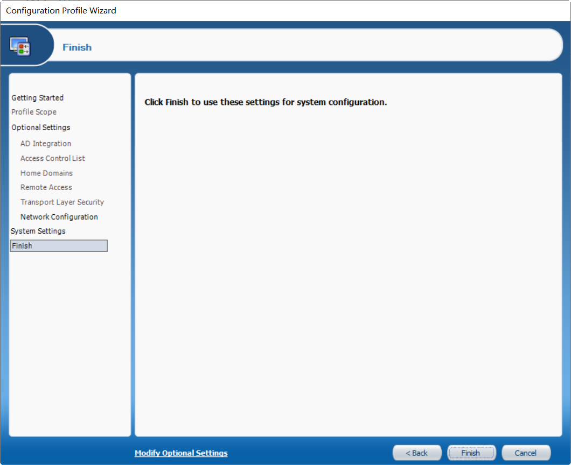Select Optional Settings in the sidebar

[x=41, y=128]
